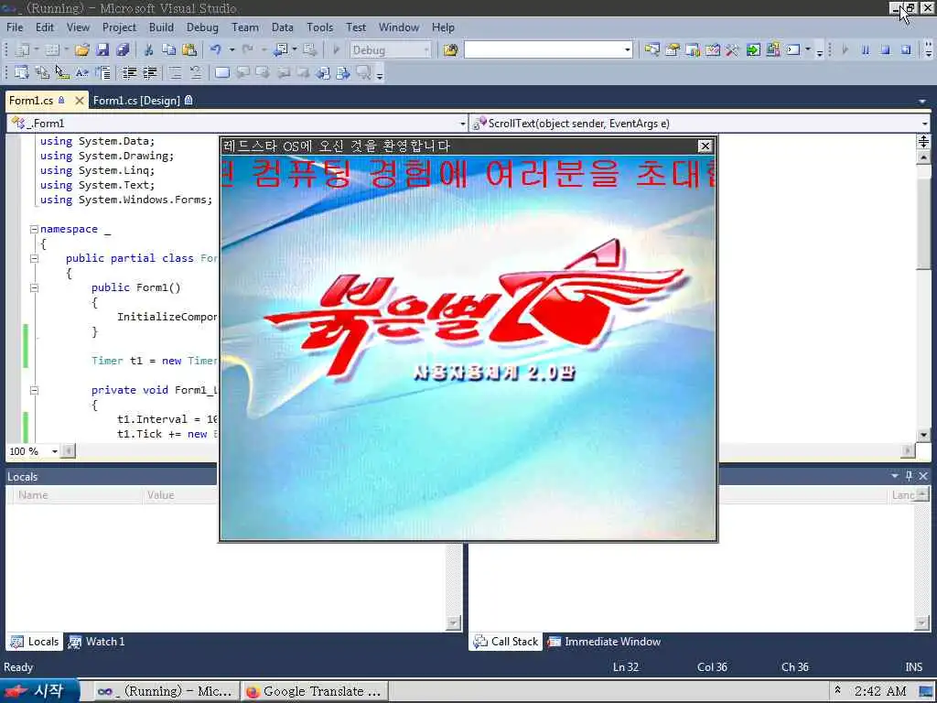Open the Build menu
Viewport: 937px width, 703px height.
click(161, 27)
